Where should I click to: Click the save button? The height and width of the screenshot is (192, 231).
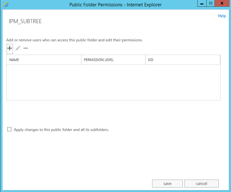[167, 183]
